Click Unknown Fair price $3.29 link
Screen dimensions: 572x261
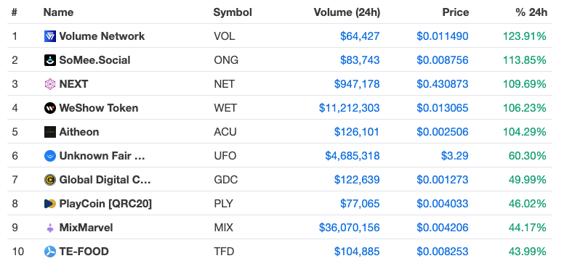coord(454,156)
